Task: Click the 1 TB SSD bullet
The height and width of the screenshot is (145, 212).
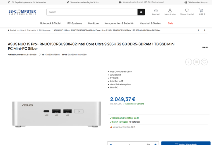Action: [x=114, y=78]
